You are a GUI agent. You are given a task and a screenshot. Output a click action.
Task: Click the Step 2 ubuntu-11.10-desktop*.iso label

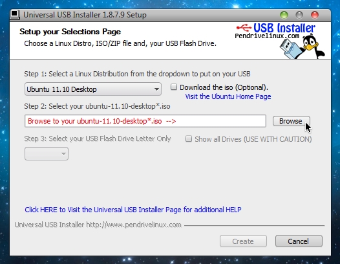click(97, 106)
